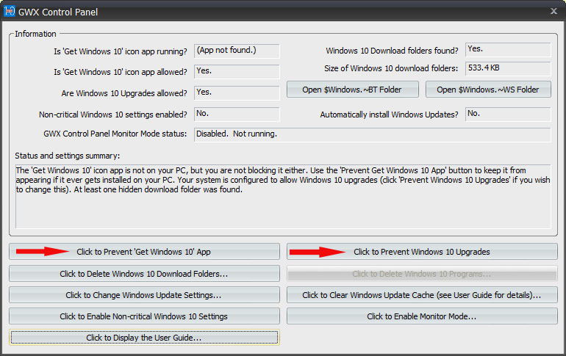Click the Non-critical settings 'No.' field

[237, 114]
